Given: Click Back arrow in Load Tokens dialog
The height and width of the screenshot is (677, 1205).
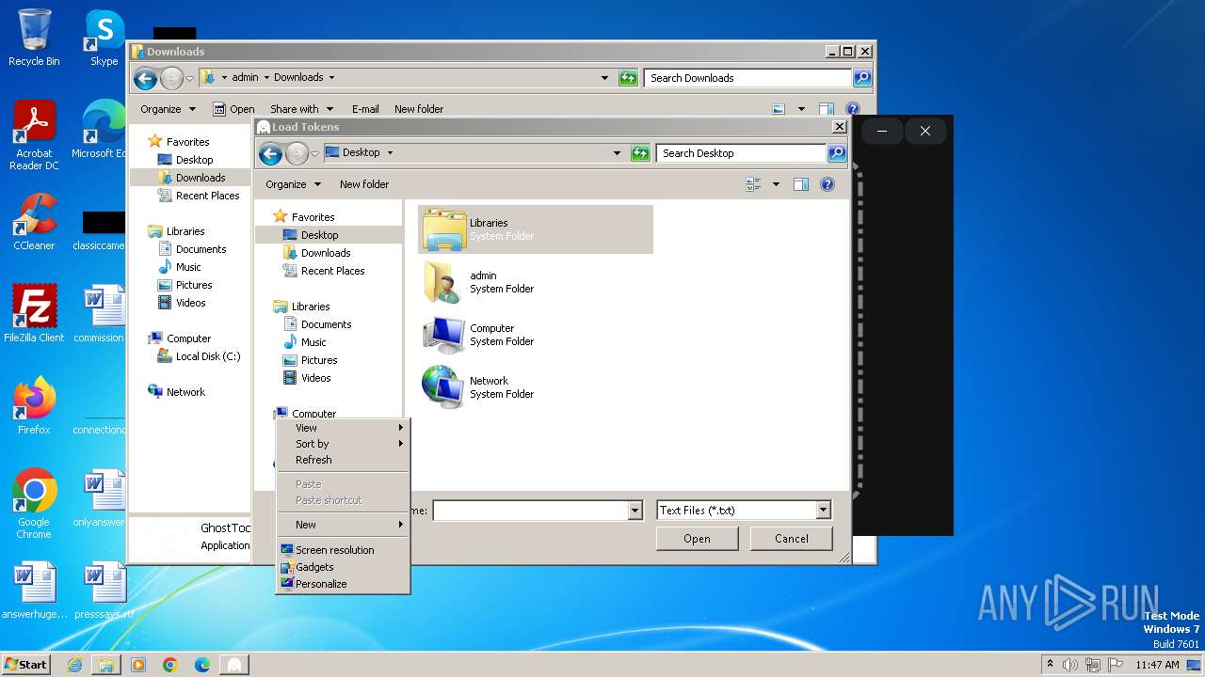Looking at the screenshot, I should pyautogui.click(x=270, y=153).
